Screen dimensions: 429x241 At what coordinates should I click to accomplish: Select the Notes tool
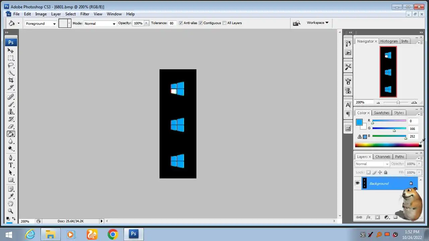click(11, 189)
